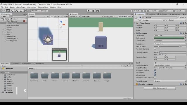Disable Audio Listener component checkbox
Image resolution: width=187 pixels, height=105 pixels.
point(139,84)
